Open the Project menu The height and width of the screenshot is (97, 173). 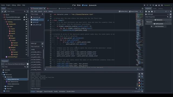coord(8,5)
